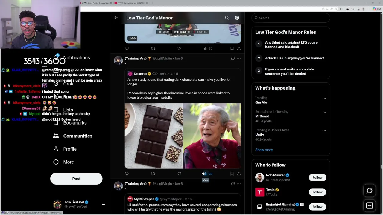Like the UFC video post
The height and width of the screenshot is (215, 383).
tap(179, 48)
